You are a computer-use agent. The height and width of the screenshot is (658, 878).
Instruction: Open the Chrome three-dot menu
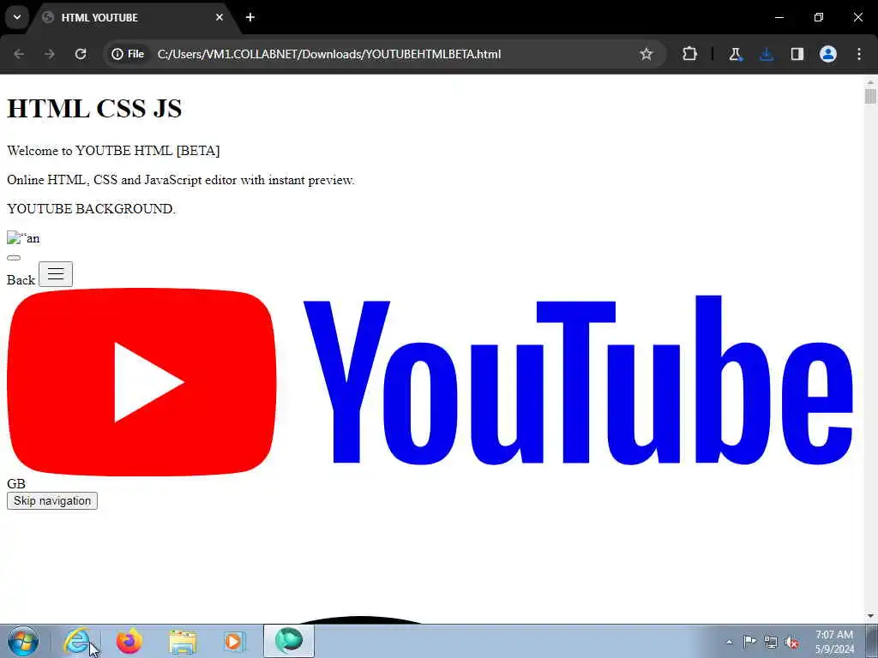pyautogui.click(x=859, y=54)
